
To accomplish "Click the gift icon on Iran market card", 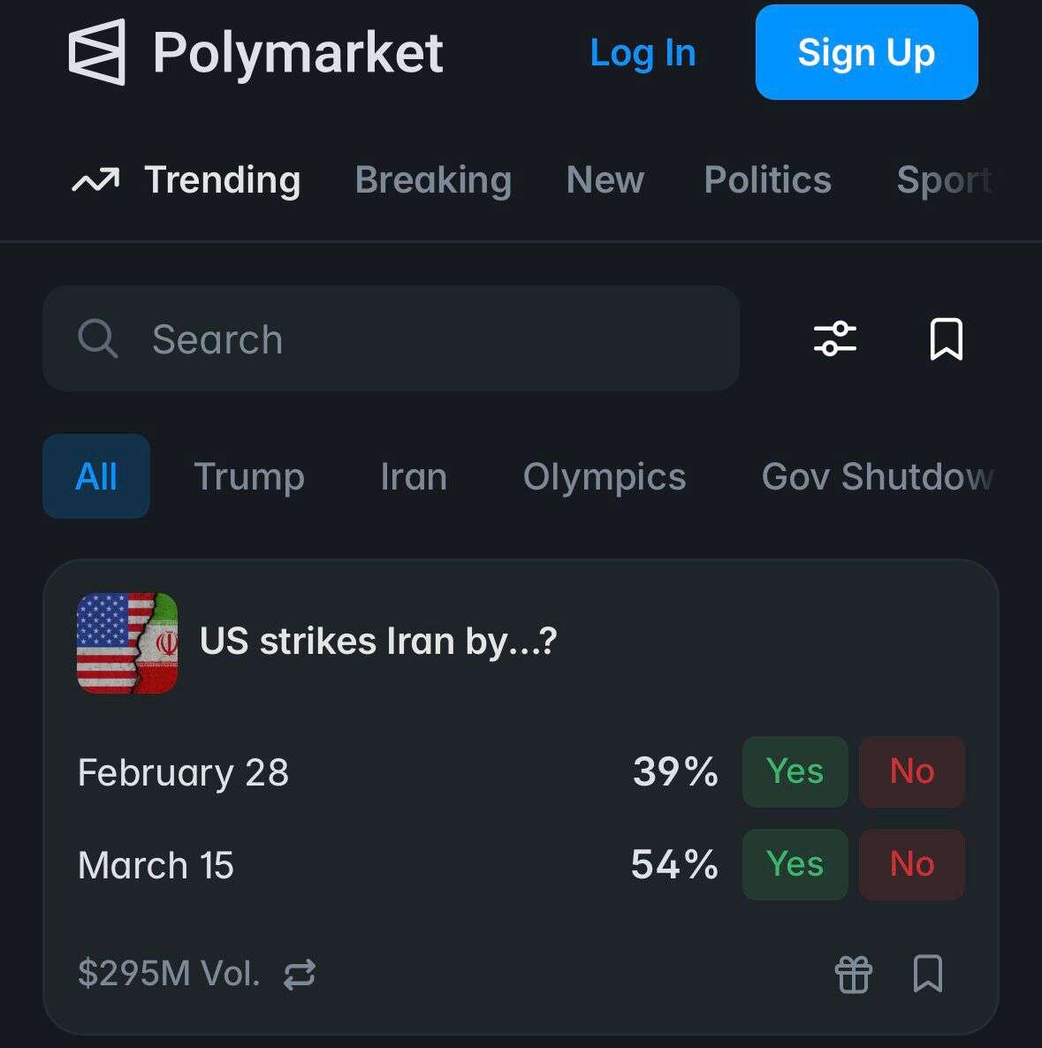I will pos(853,975).
